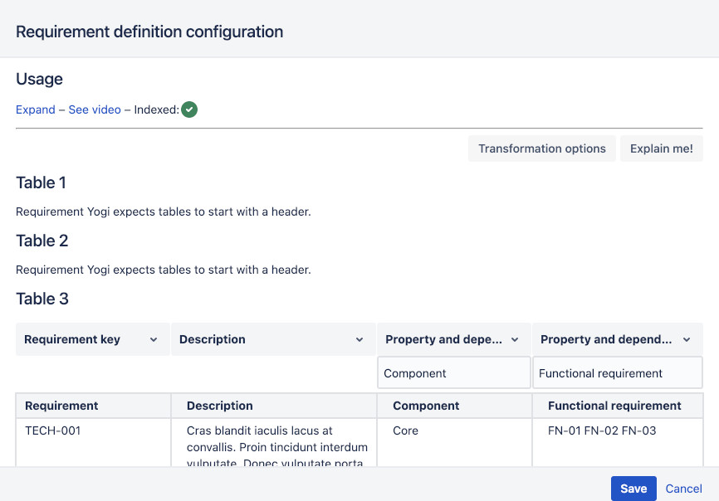This screenshot has height=501, width=719.
Task: Open the Requirement key column dropdown
Action: coord(92,339)
